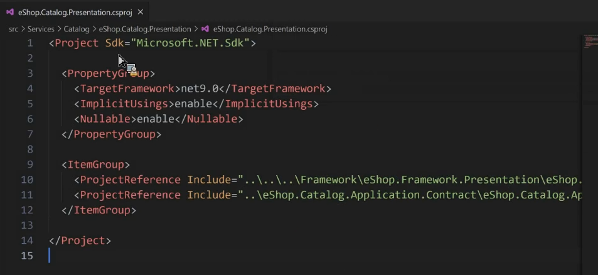Click line number 15 in the gutter
The width and height of the screenshot is (598, 275).
pyautogui.click(x=27, y=256)
